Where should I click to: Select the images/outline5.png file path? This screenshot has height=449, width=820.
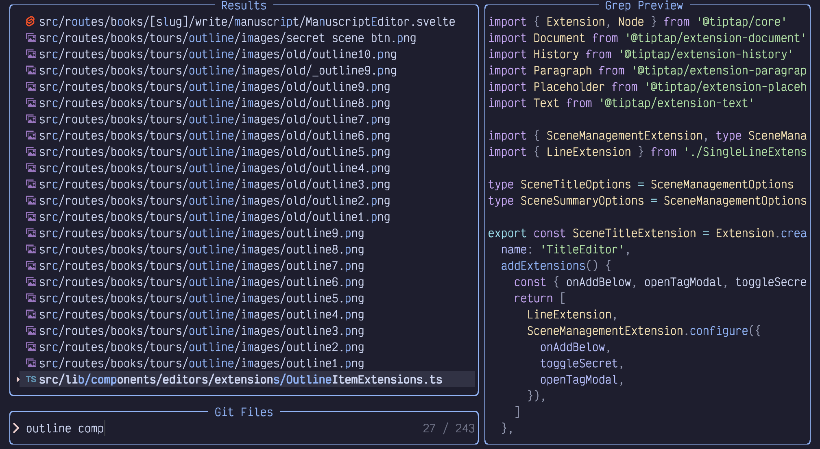[201, 298]
